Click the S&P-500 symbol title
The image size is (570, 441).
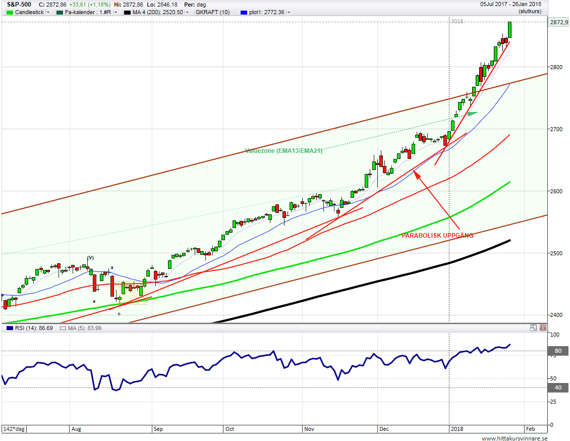pos(19,5)
